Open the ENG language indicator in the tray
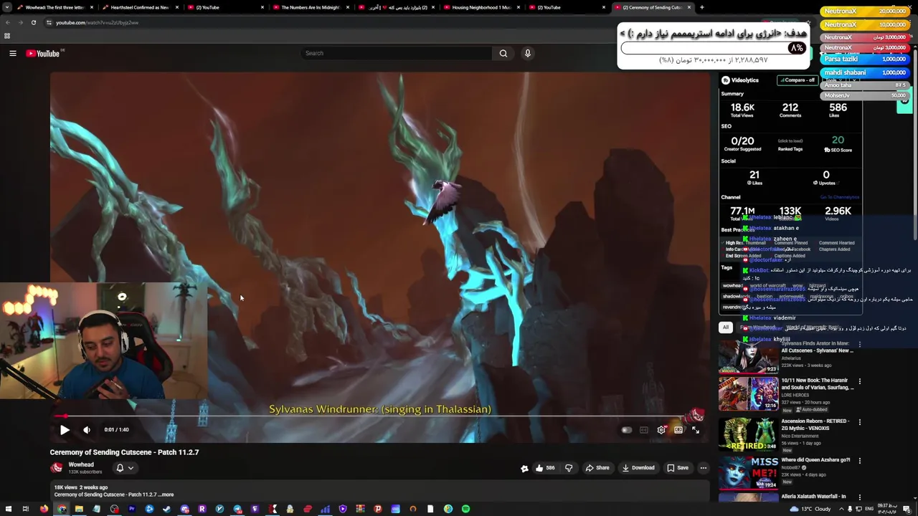The height and width of the screenshot is (516, 918). (x=870, y=509)
